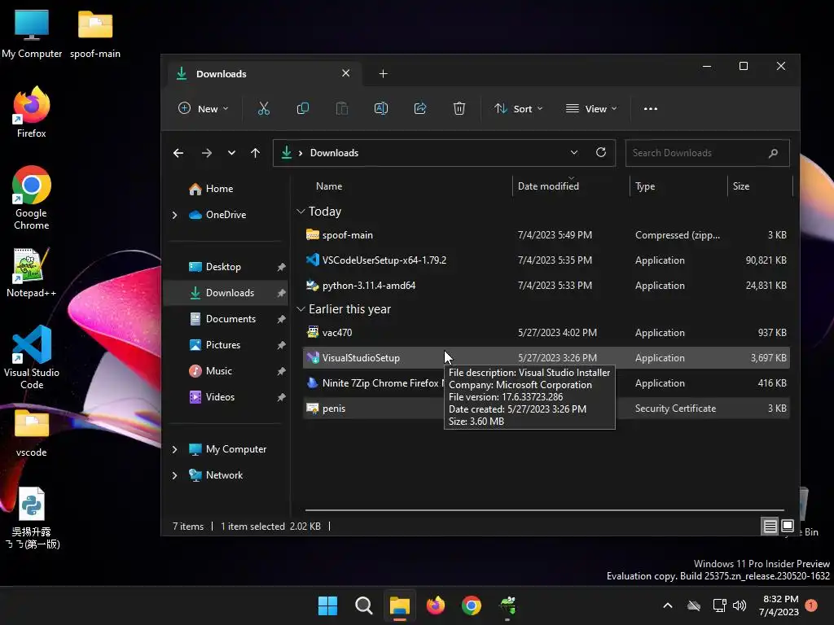834x625 pixels.
Task: Open recent locations dropdown chevron
Action: 231,153
